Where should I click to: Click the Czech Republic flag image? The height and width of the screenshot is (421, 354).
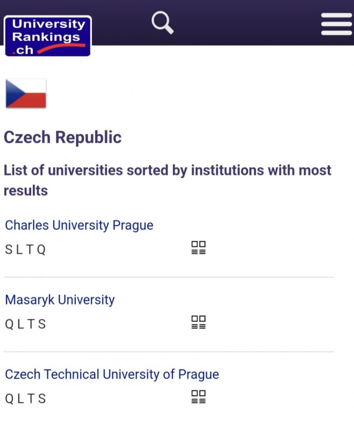pos(26,93)
